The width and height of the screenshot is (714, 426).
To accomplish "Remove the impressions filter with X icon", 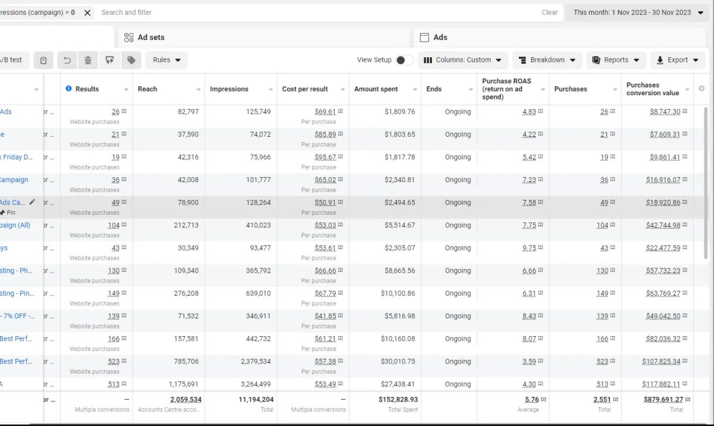I will coord(87,12).
